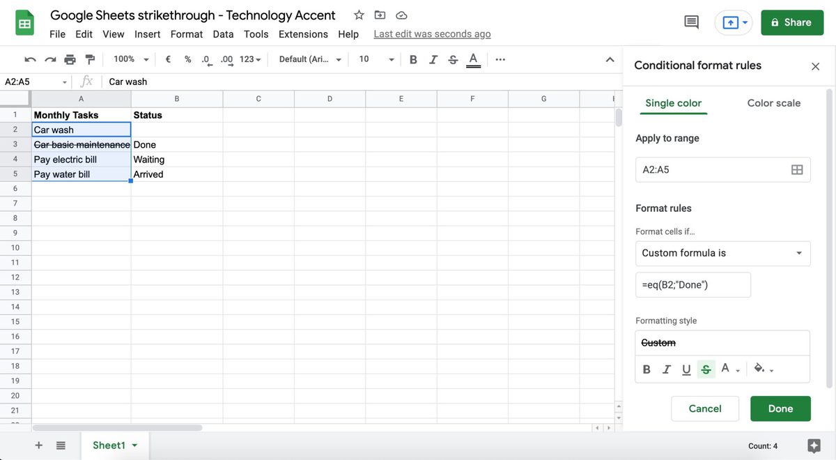The width and height of the screenshot is (836, 460).
Task: Open the select data range grid icon
Action: (797, 169)
